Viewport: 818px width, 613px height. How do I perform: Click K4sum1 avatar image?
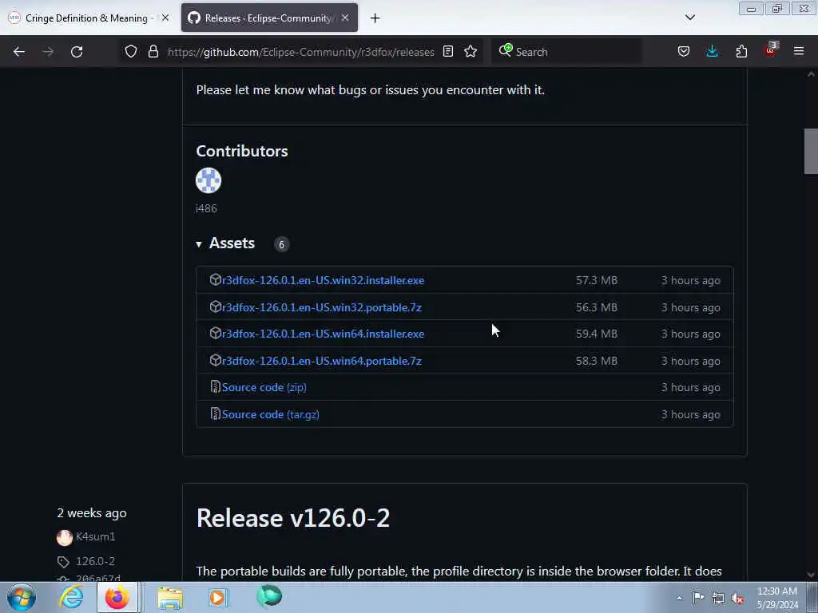coord(65,537)
